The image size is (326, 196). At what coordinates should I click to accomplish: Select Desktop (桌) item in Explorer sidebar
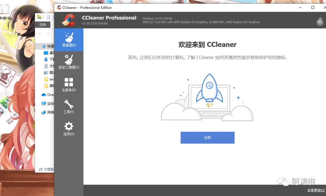click(49, 53)
